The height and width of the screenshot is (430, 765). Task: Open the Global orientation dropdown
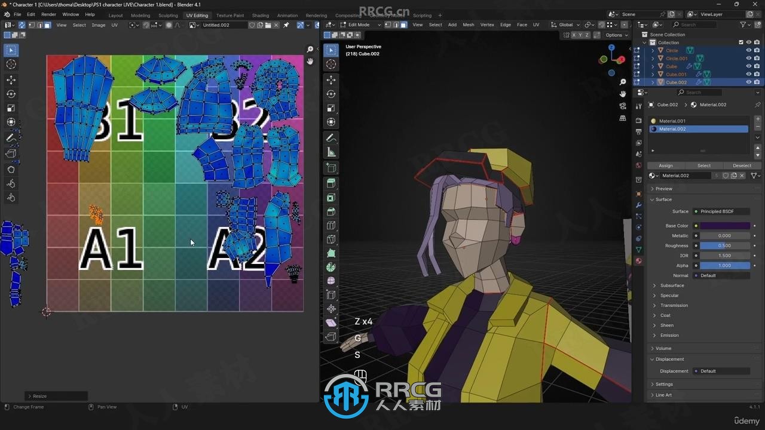click(565, 25)
